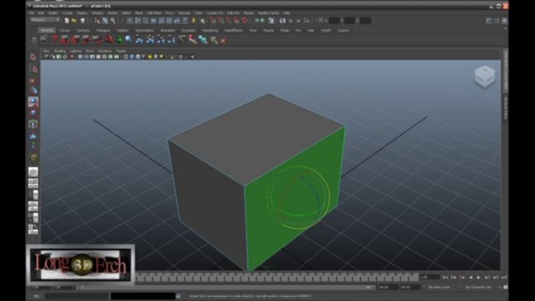Viewport: 535px width, 301px height.
Task: Open the viewport Renderer menu
Action: [x=105, y=51]
